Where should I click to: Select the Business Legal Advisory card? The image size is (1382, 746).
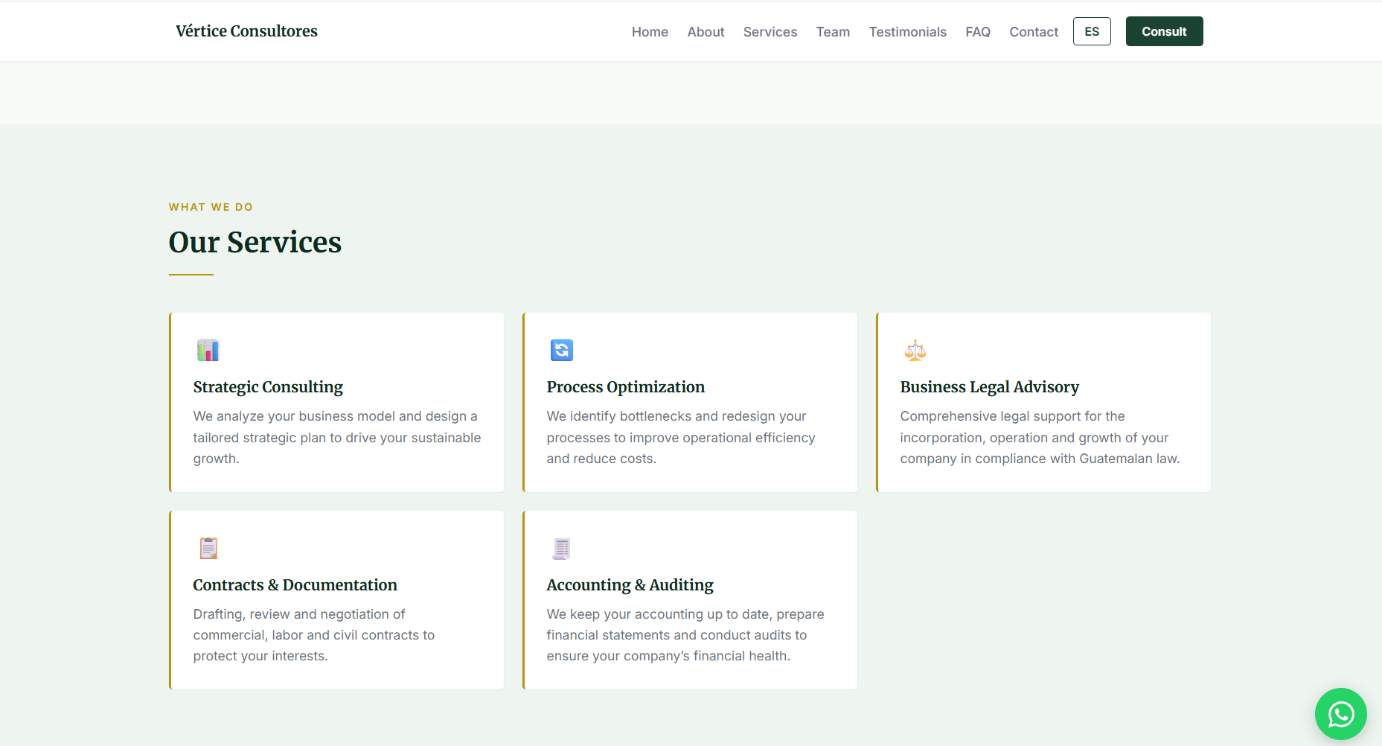click(1043, 402)
